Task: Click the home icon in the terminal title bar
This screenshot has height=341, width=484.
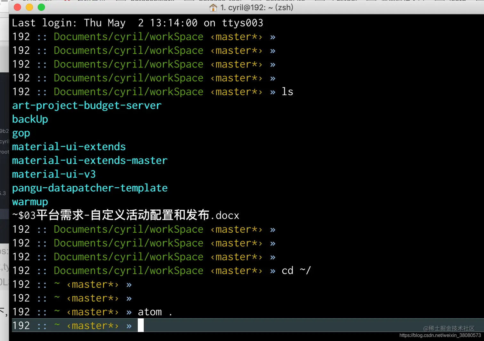Action: (213, 8)
